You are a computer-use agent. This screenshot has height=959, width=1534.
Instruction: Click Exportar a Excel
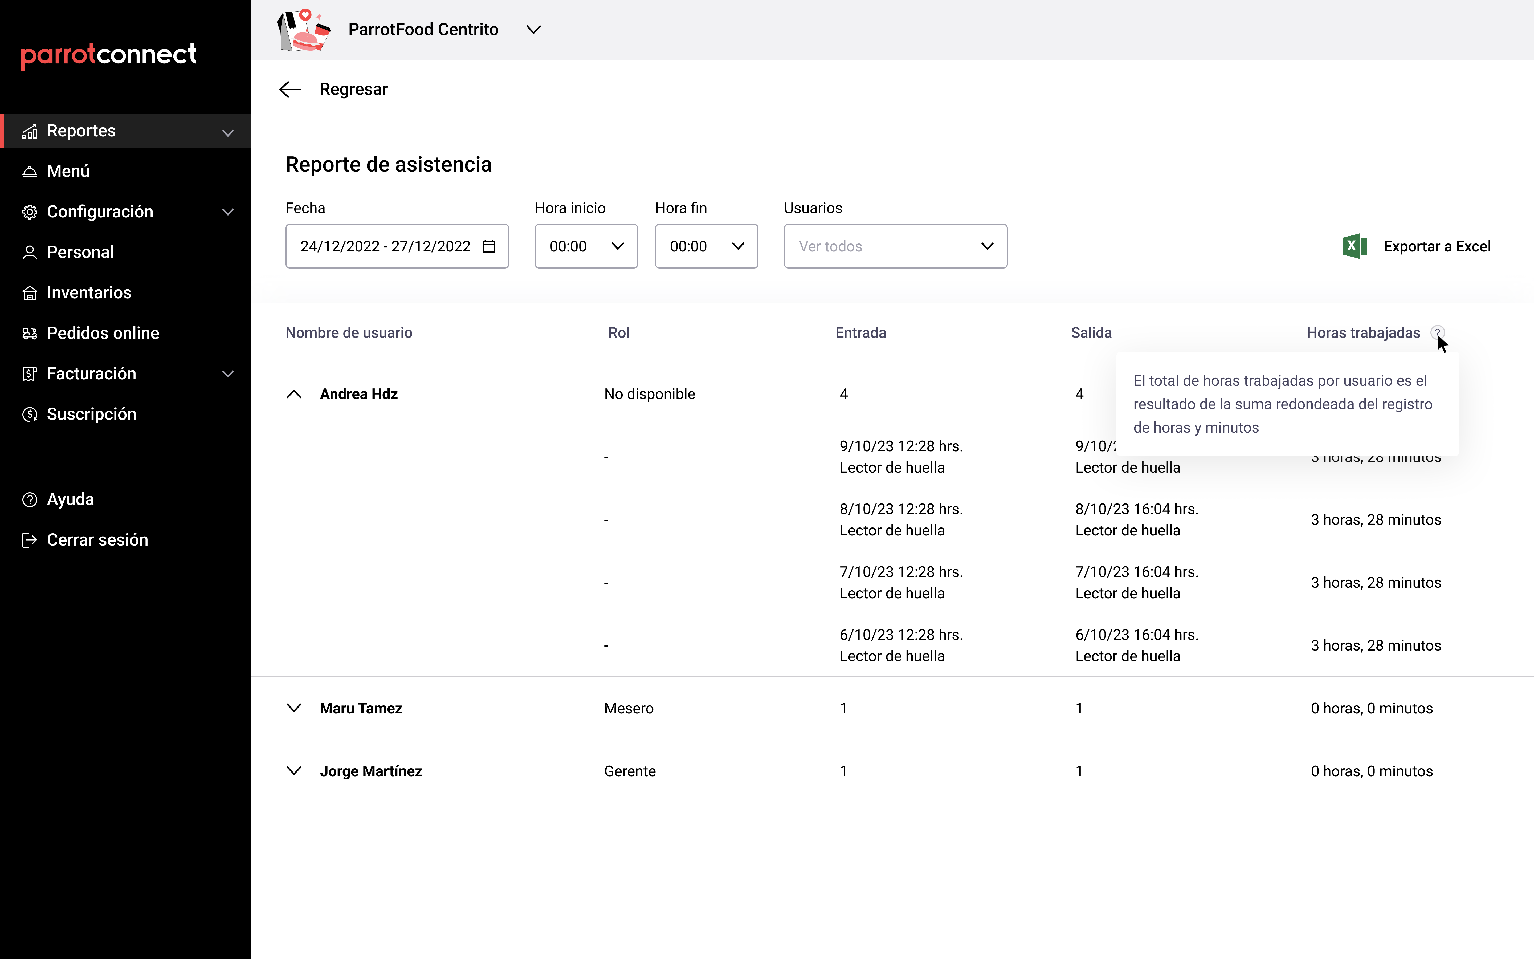[x=1437, y=246]
